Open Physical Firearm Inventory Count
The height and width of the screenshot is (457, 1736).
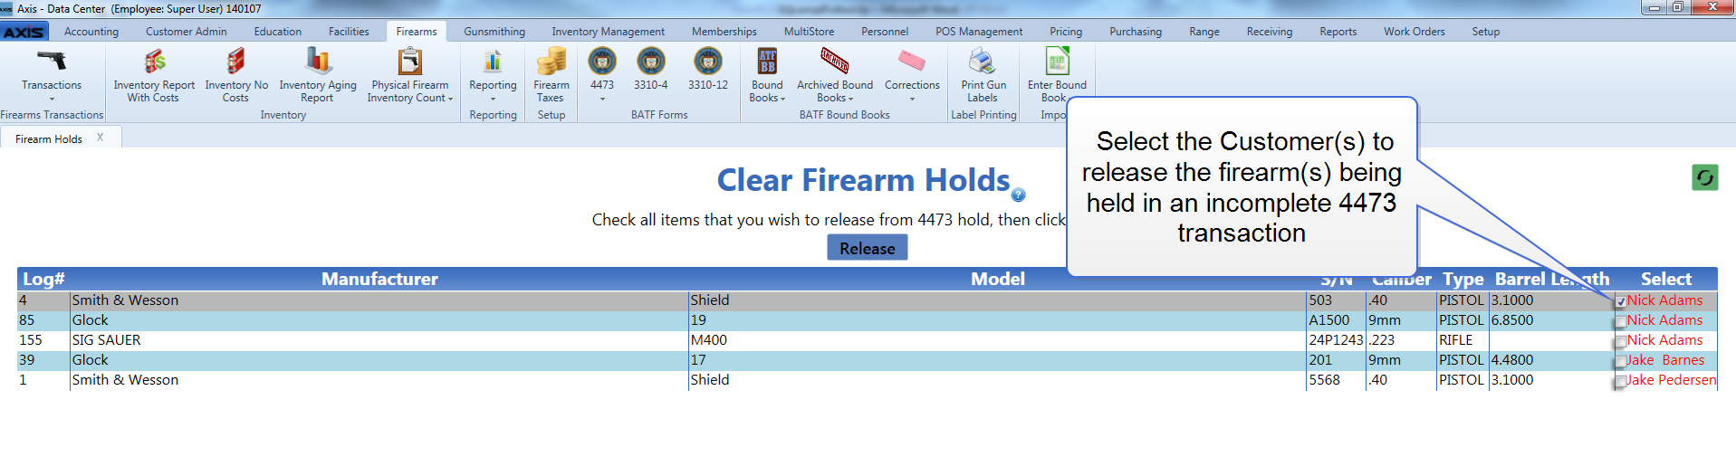click(x=410, y=75)
